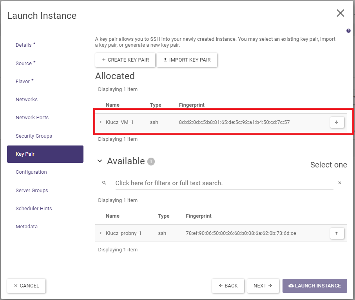Expand the Klucz_probny_1 row details
Viewport: 355px width, 300px height.
pyautogui.click(x=101, y=233)
